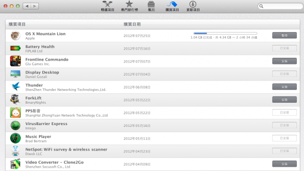The height and width of the screenshot is (171, 304).
Task: Open the Categories (類別) tab
Action: (x=151, y=6)
